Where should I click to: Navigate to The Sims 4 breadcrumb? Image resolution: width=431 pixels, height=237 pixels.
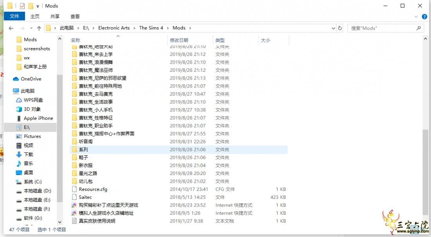(x=151, y=28)
